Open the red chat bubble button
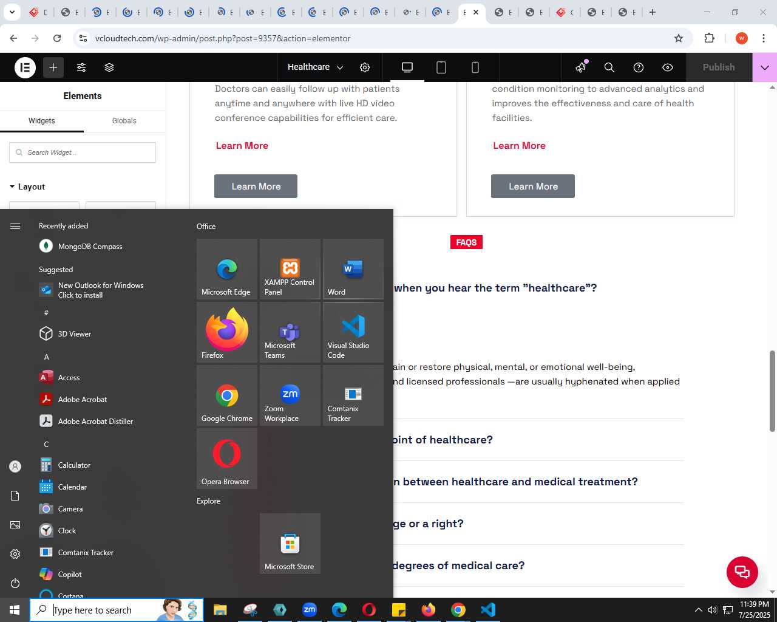The image size is (777, 622). coord(742,572)
